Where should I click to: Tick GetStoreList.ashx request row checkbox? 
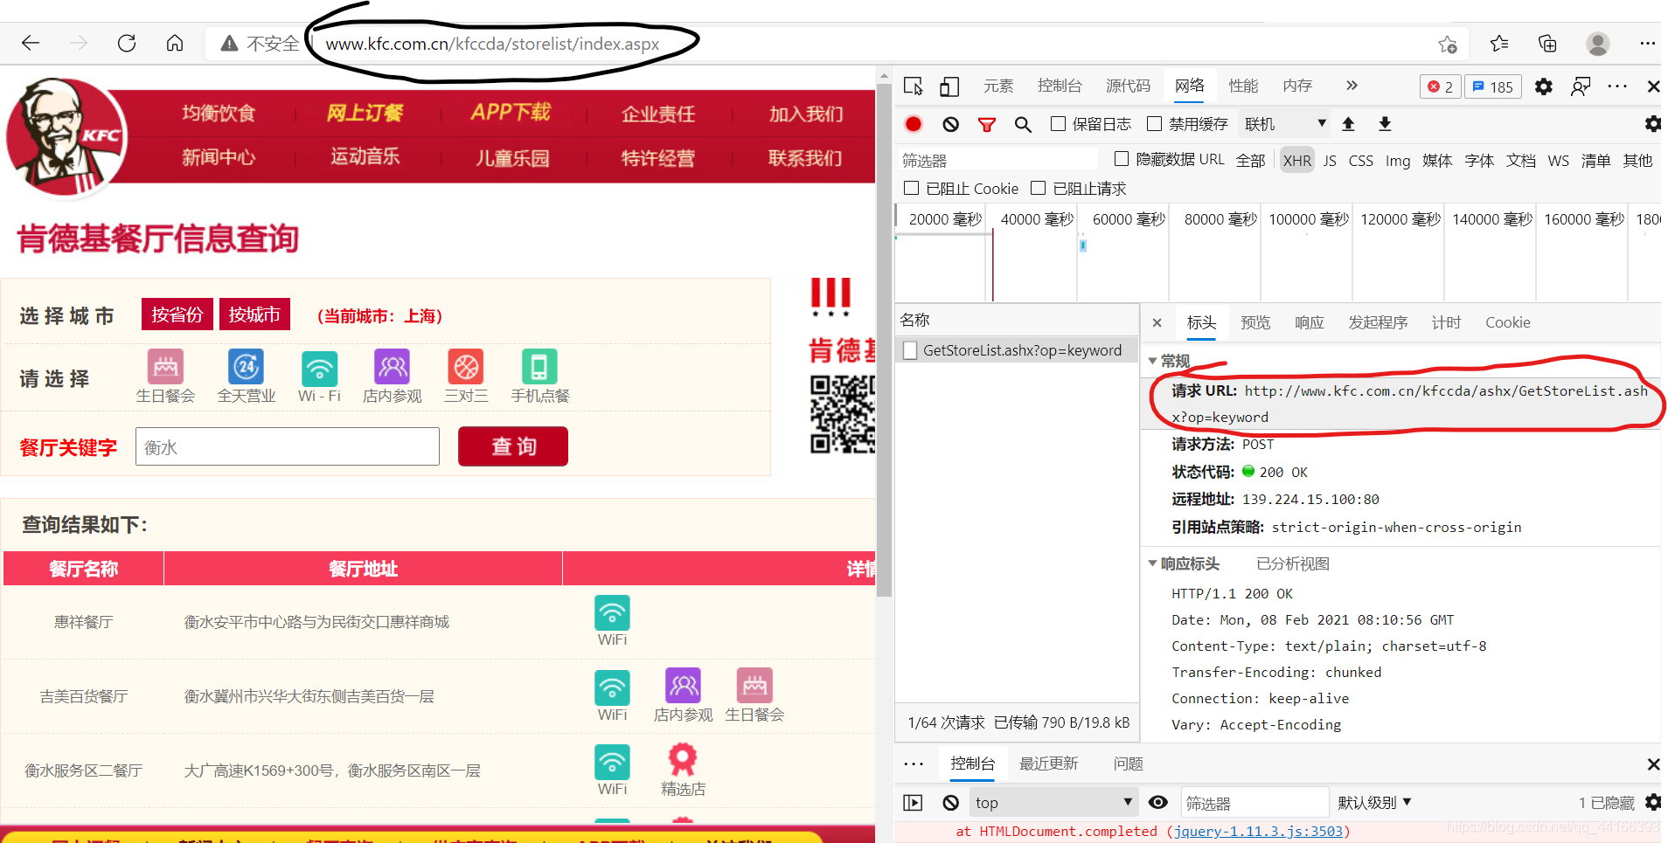click(x=910, y=350)
